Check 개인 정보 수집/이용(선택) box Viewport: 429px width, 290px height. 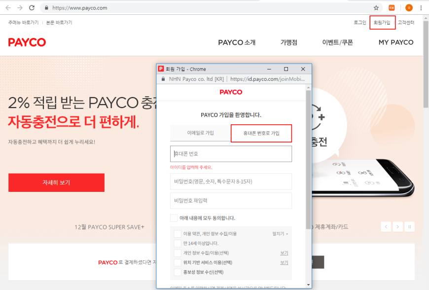178,253
